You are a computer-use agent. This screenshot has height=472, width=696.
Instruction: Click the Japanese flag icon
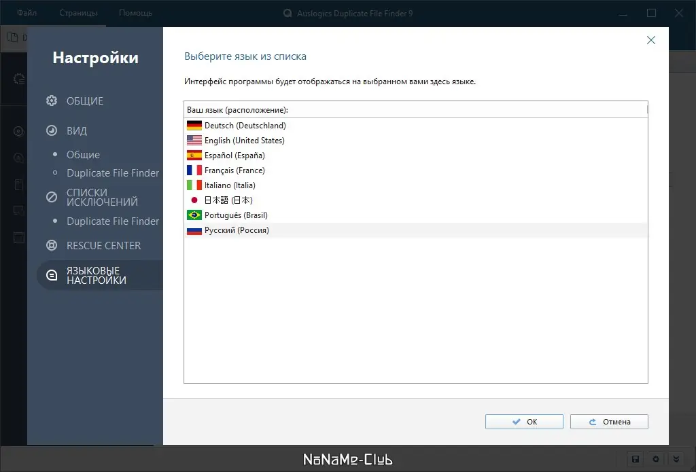pos(194,200)
